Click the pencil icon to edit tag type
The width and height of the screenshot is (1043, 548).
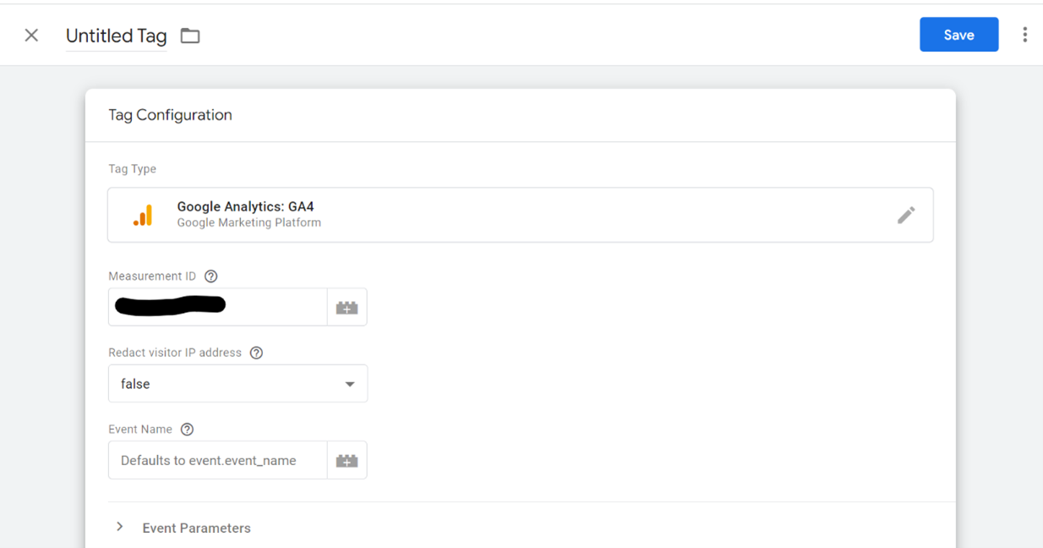906,215
